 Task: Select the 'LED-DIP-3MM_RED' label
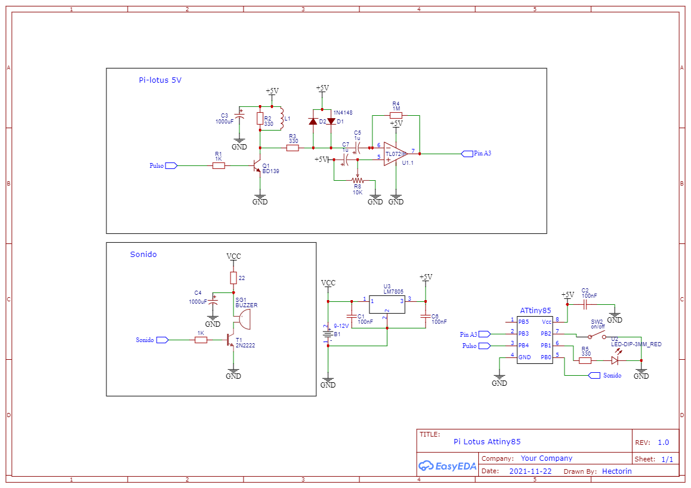tap(636, 344)
